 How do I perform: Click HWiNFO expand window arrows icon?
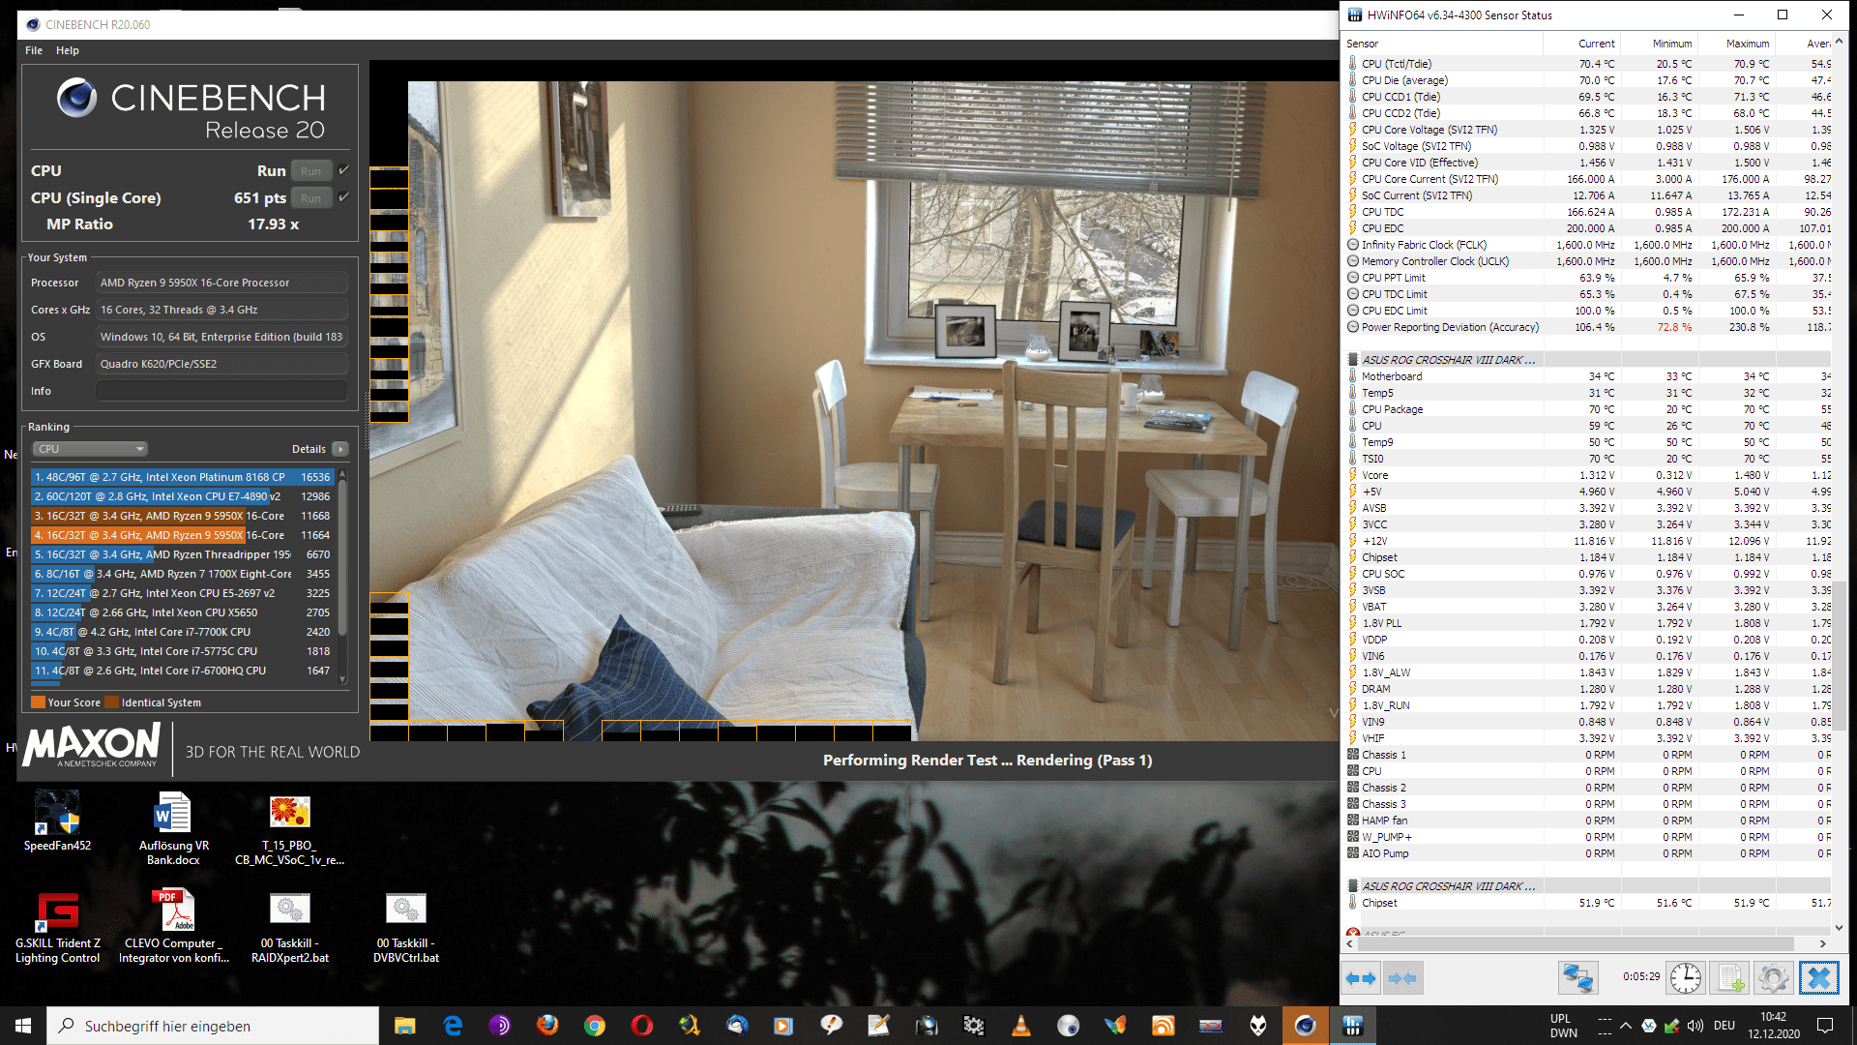click(x=1361, y=979)
